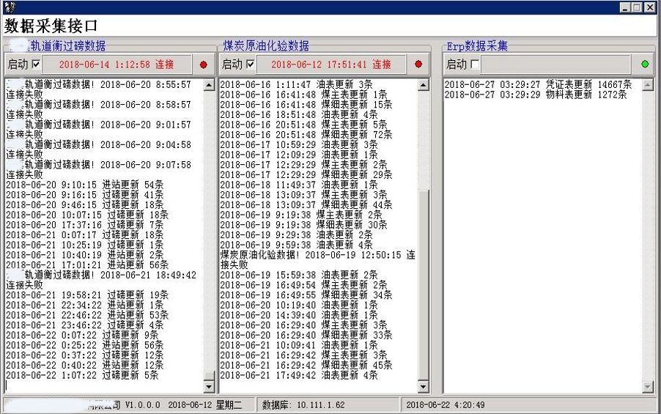Screen dimensions: 661x414
Task: Click red status light in 煤炭原油化验数据 panel
Action: tap(418, 64)
